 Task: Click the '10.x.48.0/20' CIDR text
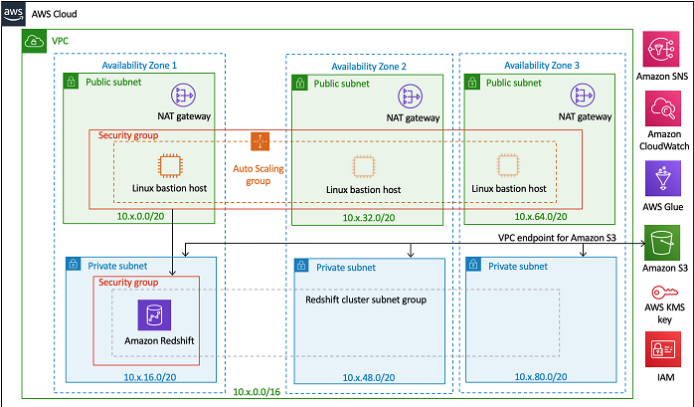point(369,378)
